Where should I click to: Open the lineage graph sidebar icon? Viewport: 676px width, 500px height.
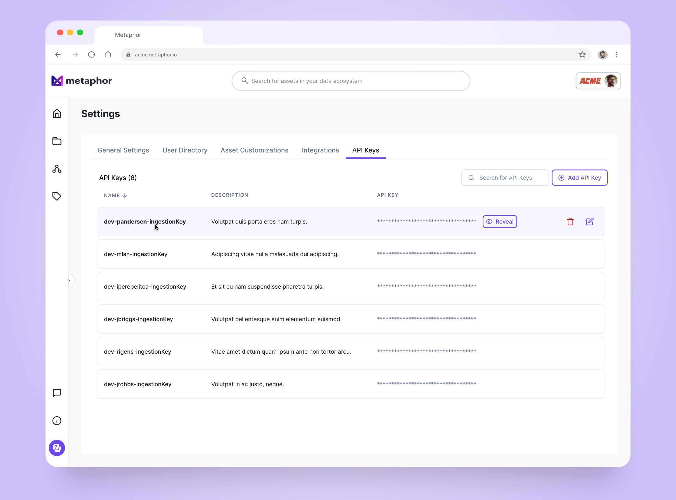[57, 169]
